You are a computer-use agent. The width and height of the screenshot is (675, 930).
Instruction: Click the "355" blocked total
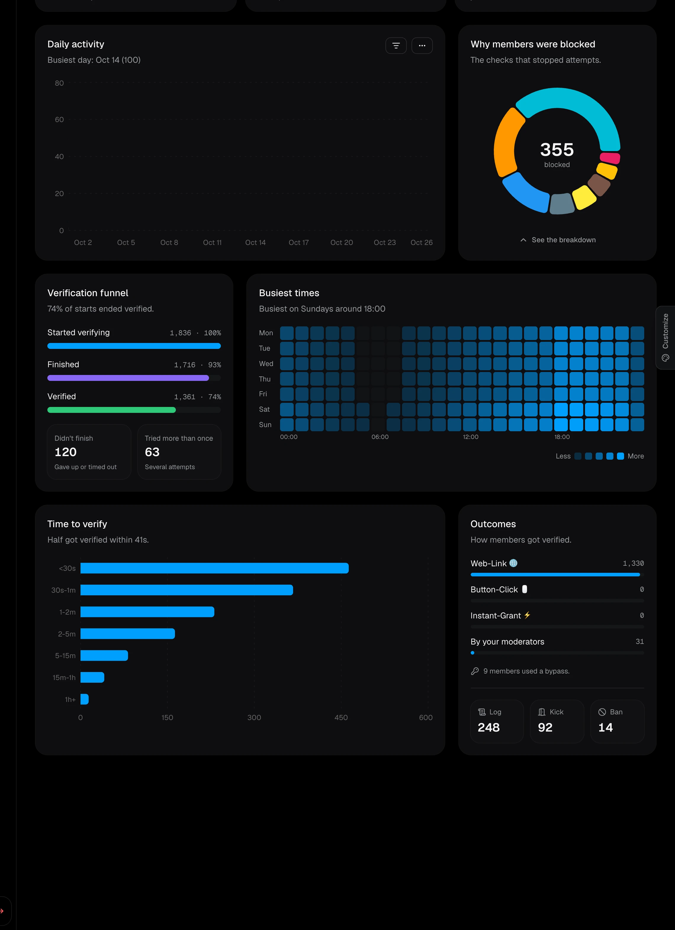click(x=557, y=150)
